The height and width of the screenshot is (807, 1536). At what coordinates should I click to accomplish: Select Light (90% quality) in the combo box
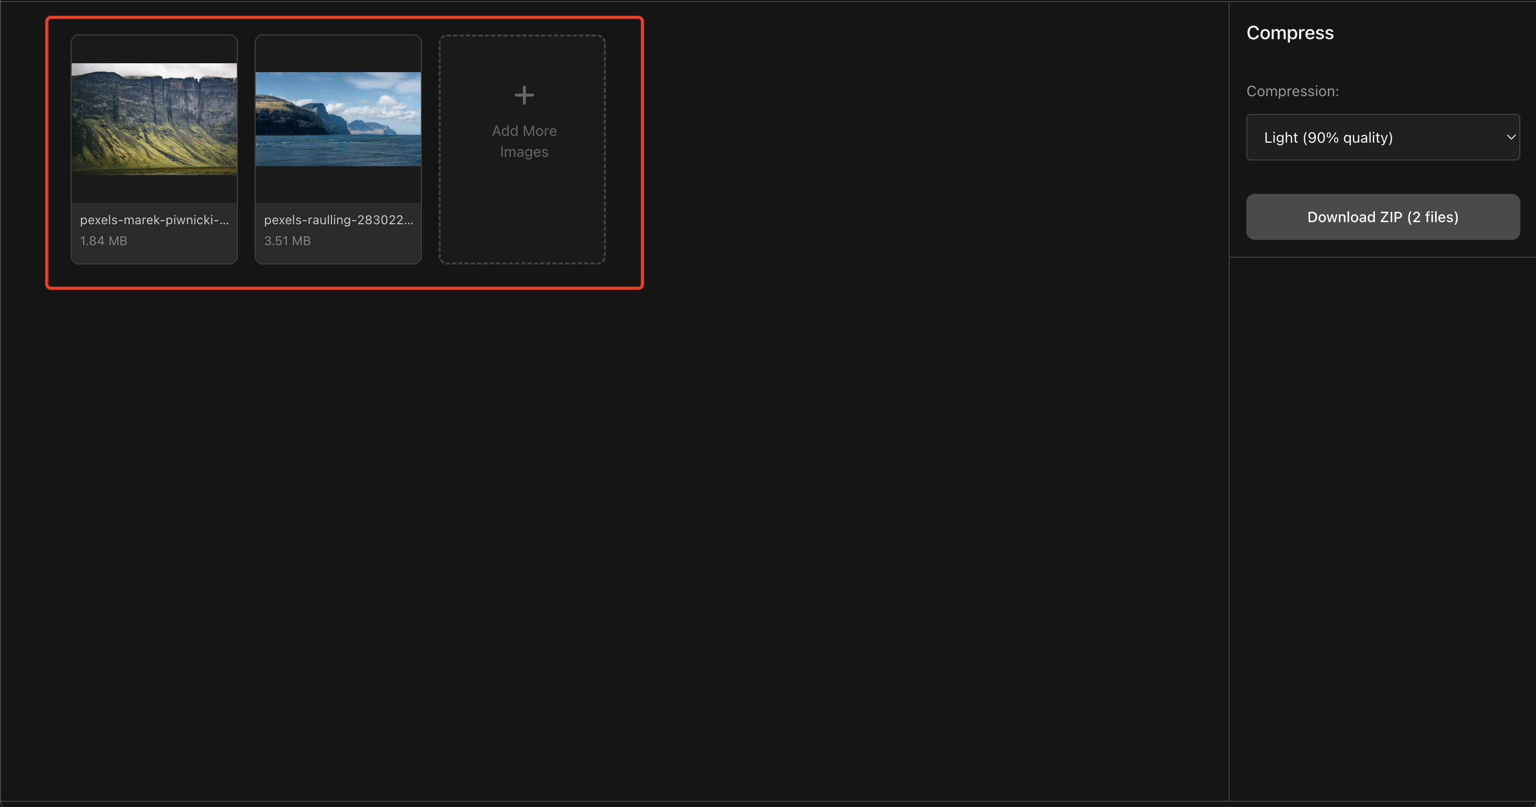tap(1382, 137)
